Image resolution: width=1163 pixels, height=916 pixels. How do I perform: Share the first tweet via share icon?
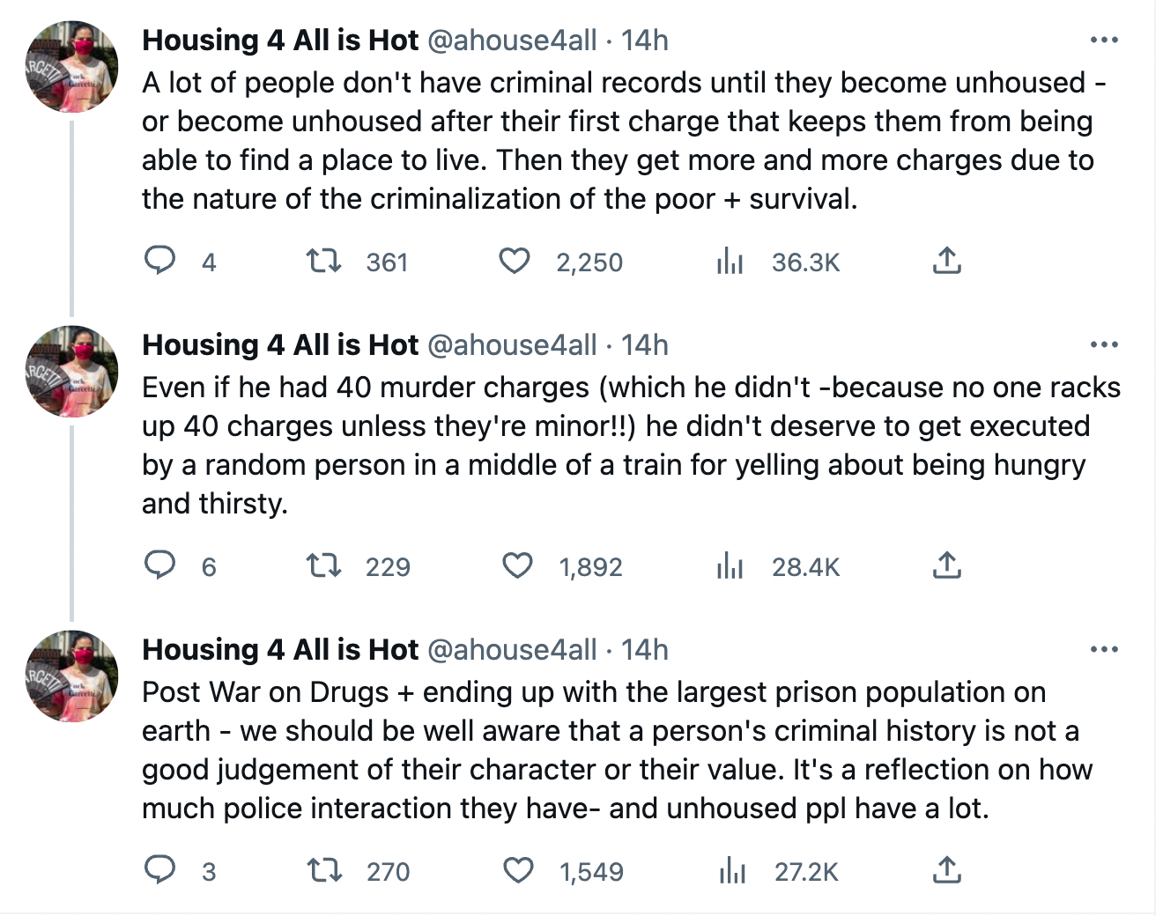[946, 261]
